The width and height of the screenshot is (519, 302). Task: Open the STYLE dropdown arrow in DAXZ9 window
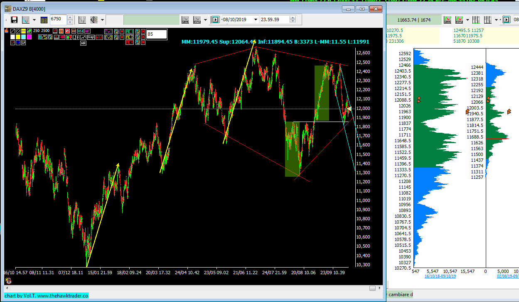point(205,20)
